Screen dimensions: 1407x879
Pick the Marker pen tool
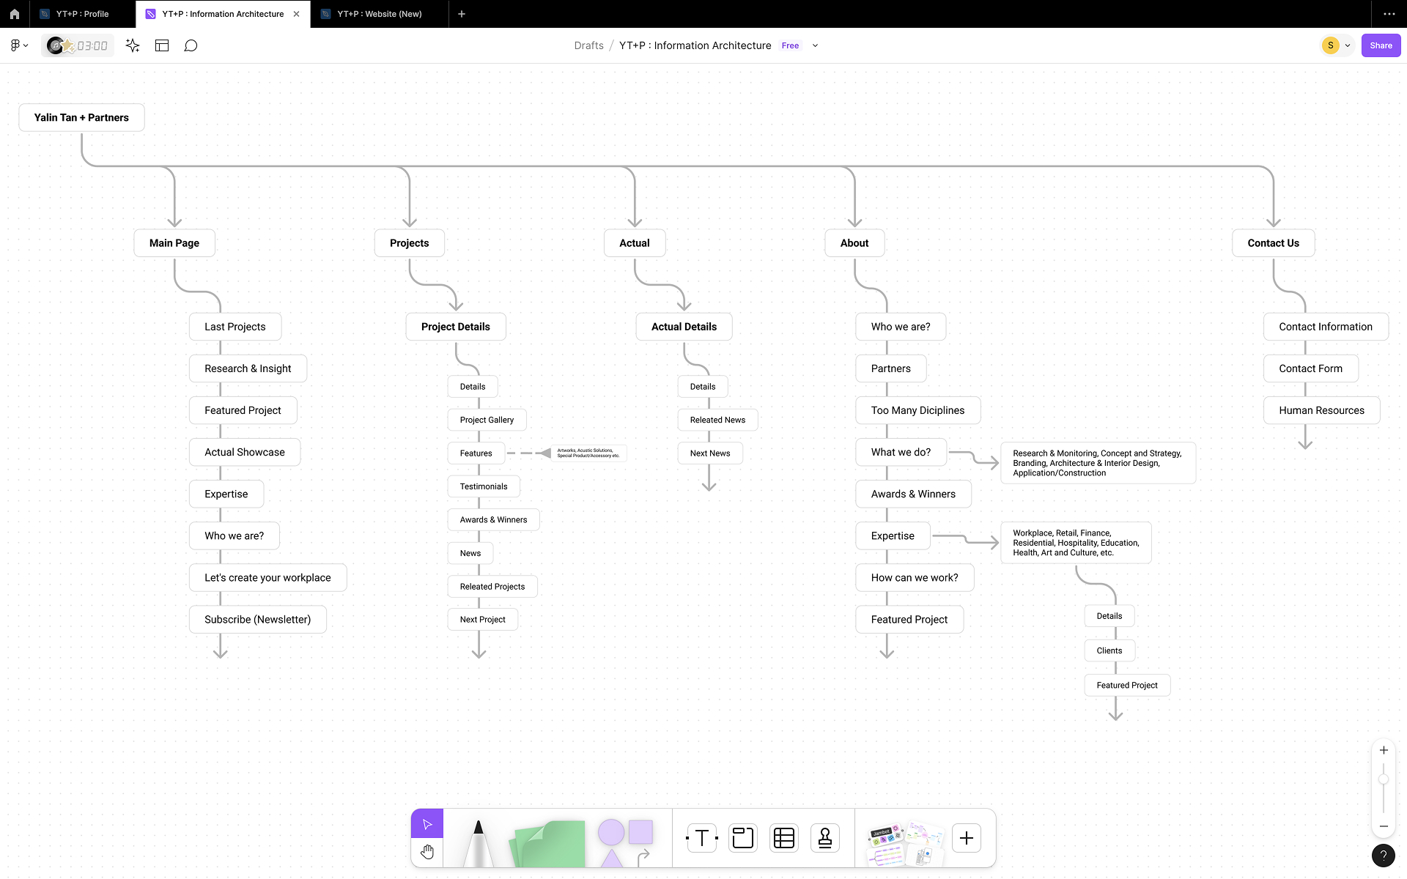478,842
